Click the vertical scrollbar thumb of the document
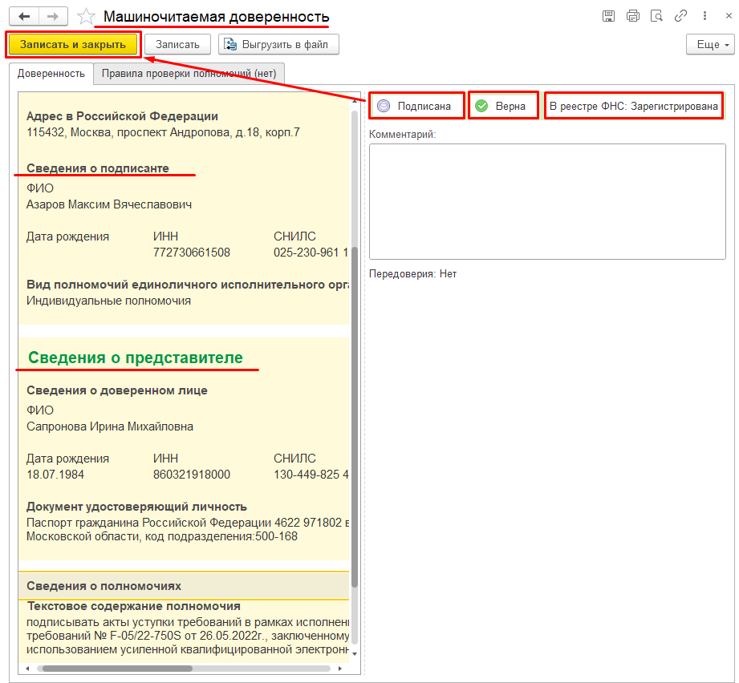The height and width of the screenshot is (683, 739). (355, 417)
